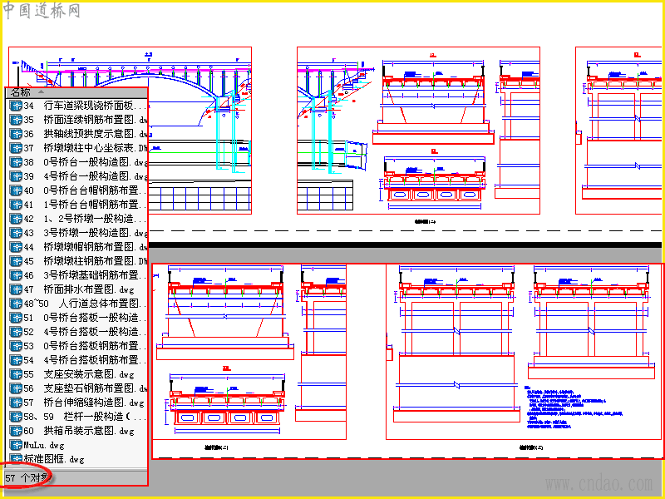Select the 桥台伸缩缝构造图.dwg entry
This screenshot has height=499, width=665.
click(78, 403)
